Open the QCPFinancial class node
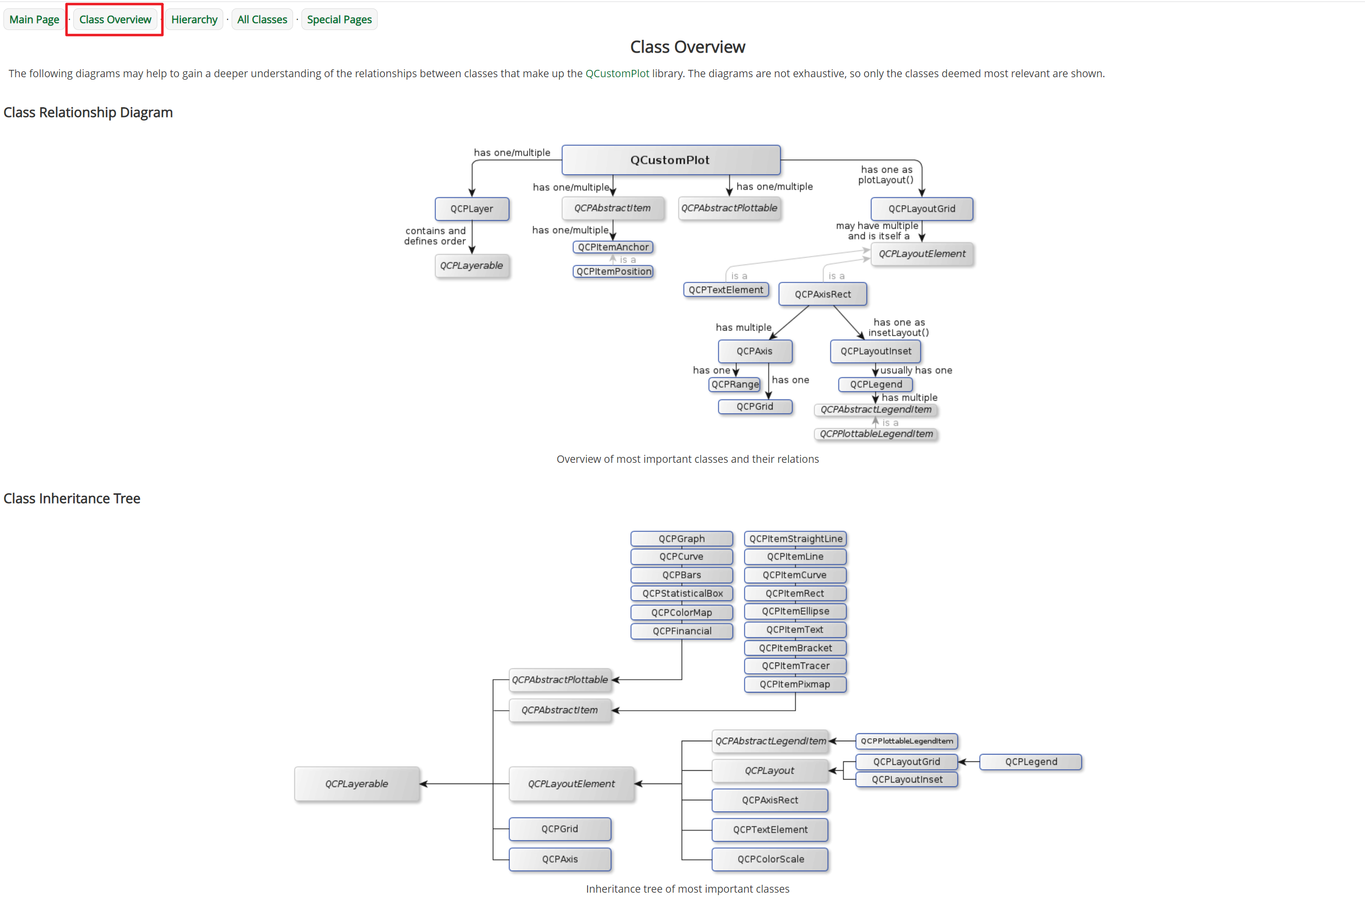The width and height of the screenshot is (1365, 903). click(682, 631)
